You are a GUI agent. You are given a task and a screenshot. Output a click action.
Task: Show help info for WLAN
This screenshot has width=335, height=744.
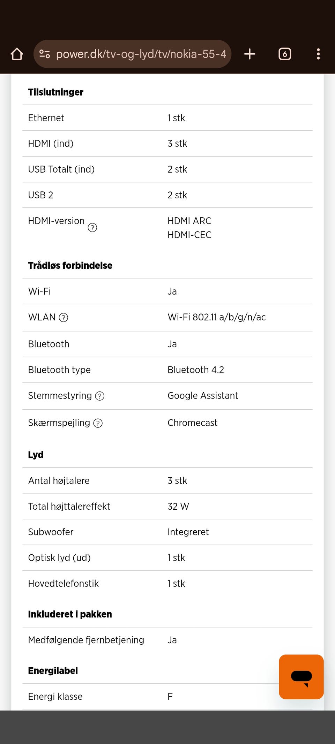click(x=64, y=318)
